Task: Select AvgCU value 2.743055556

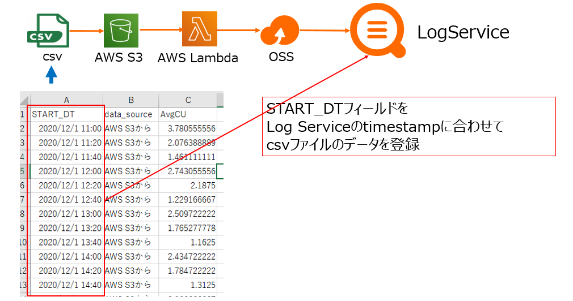Action: (x=188, y=171)
